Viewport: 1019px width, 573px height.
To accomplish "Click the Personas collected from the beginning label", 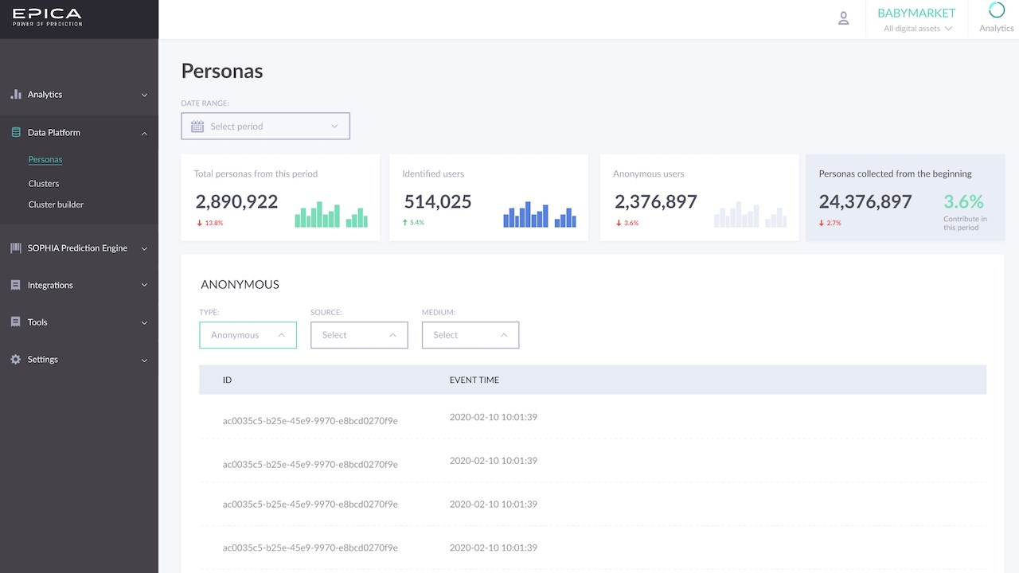I will coord(895,173).
